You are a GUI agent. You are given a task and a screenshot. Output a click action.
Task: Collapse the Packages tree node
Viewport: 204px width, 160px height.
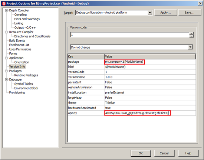point(6,71)
